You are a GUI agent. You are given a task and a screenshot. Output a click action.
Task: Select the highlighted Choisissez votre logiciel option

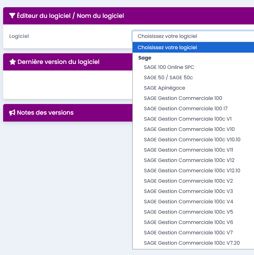193,48
